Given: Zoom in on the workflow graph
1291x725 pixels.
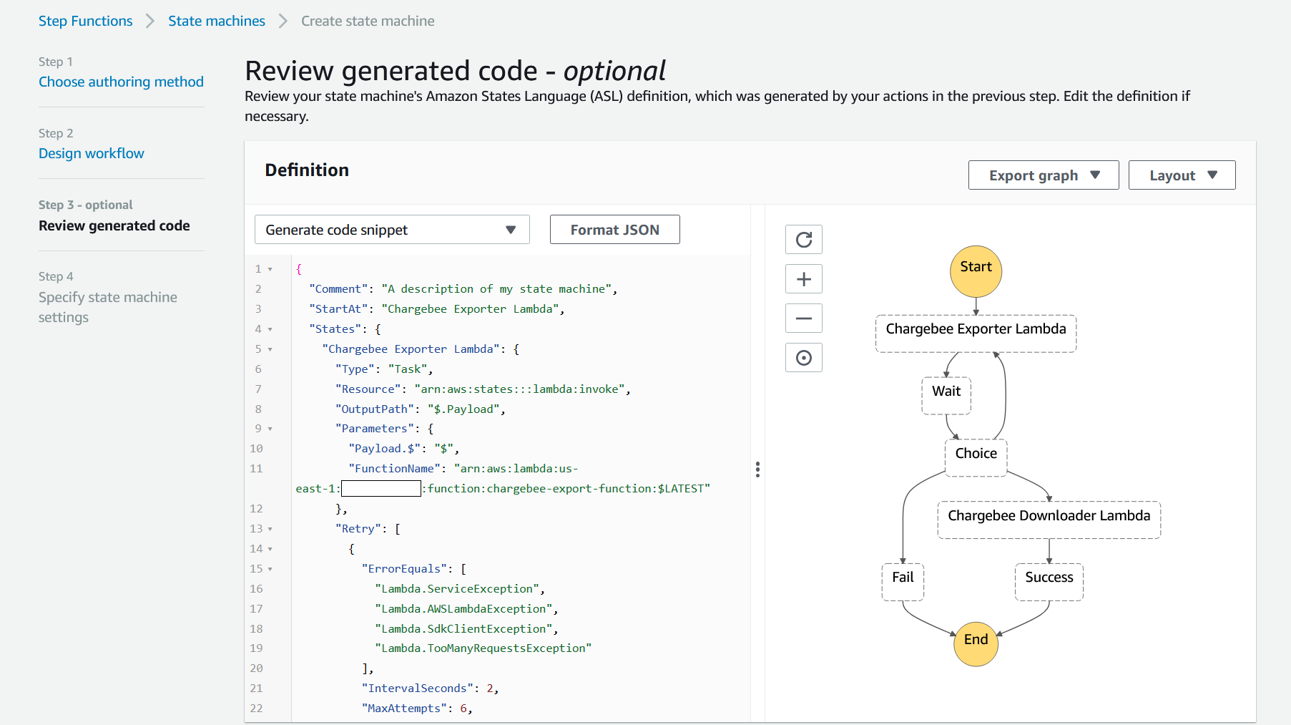Looking at the screenshot, I should 803,279.
